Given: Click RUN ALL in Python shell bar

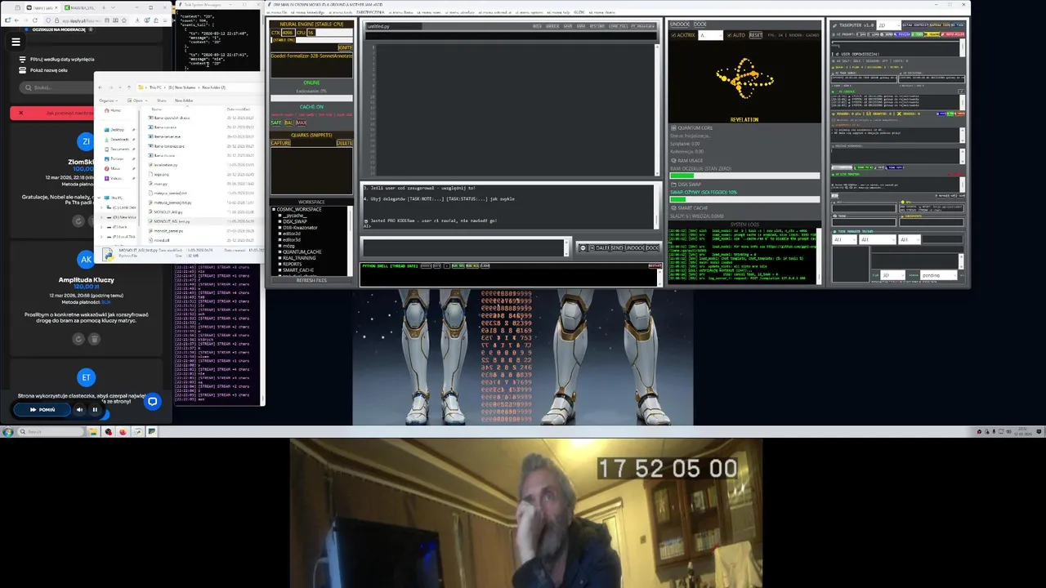Looking at the screenshot, I should [472, 265].
